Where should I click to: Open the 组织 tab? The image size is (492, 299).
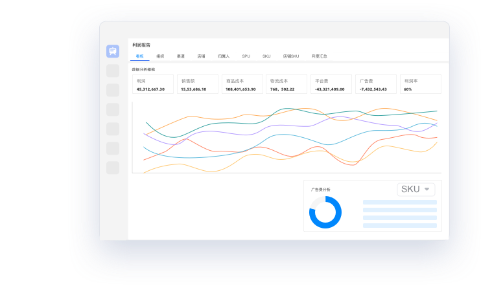click(160, 56)
